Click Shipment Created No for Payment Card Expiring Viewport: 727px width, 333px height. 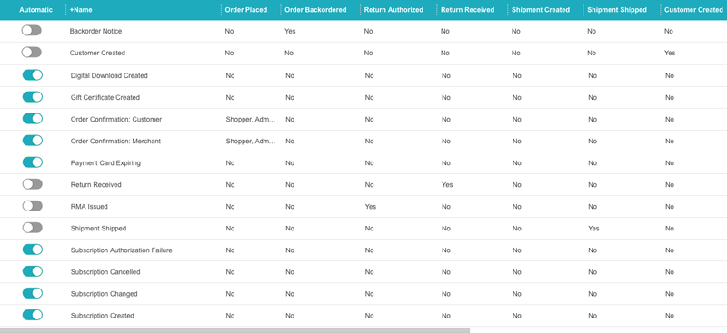click(516, 162)
